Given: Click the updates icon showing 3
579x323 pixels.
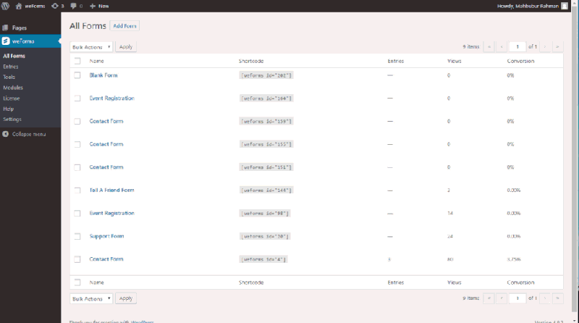Looking at the screenshot, I should 55,6.
